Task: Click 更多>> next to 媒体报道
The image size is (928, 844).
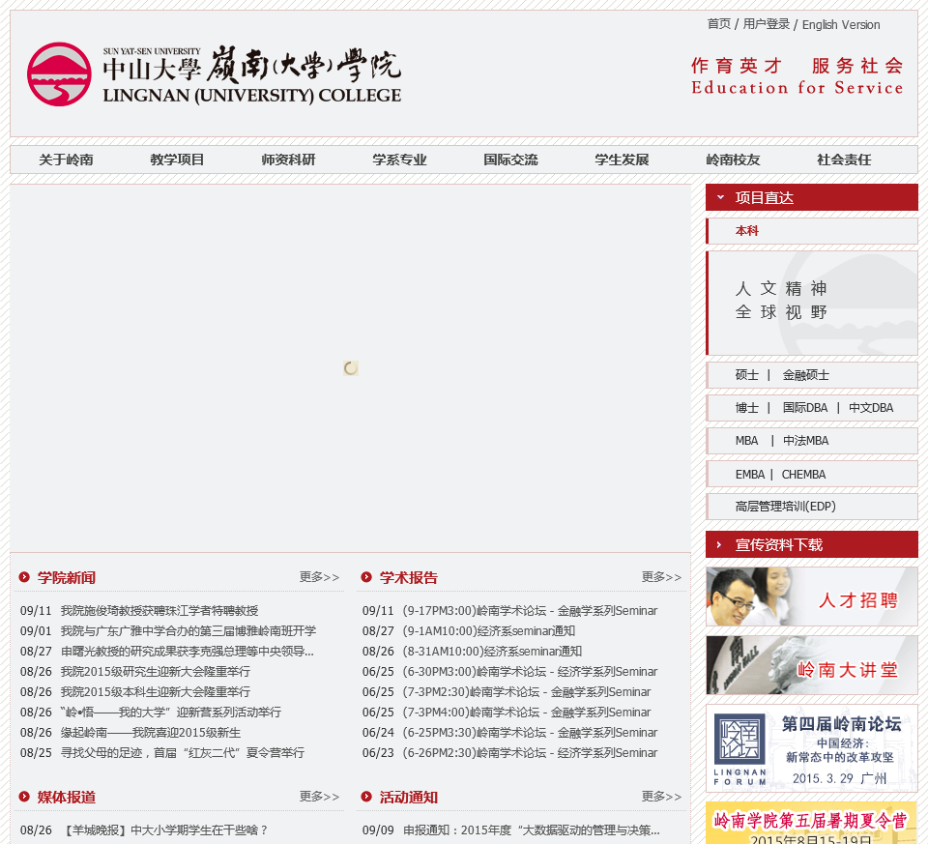Action: [x=319, y=797]
